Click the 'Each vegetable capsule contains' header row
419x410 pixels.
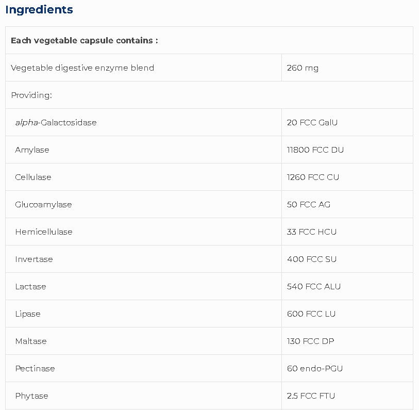[x=85, y=40]
